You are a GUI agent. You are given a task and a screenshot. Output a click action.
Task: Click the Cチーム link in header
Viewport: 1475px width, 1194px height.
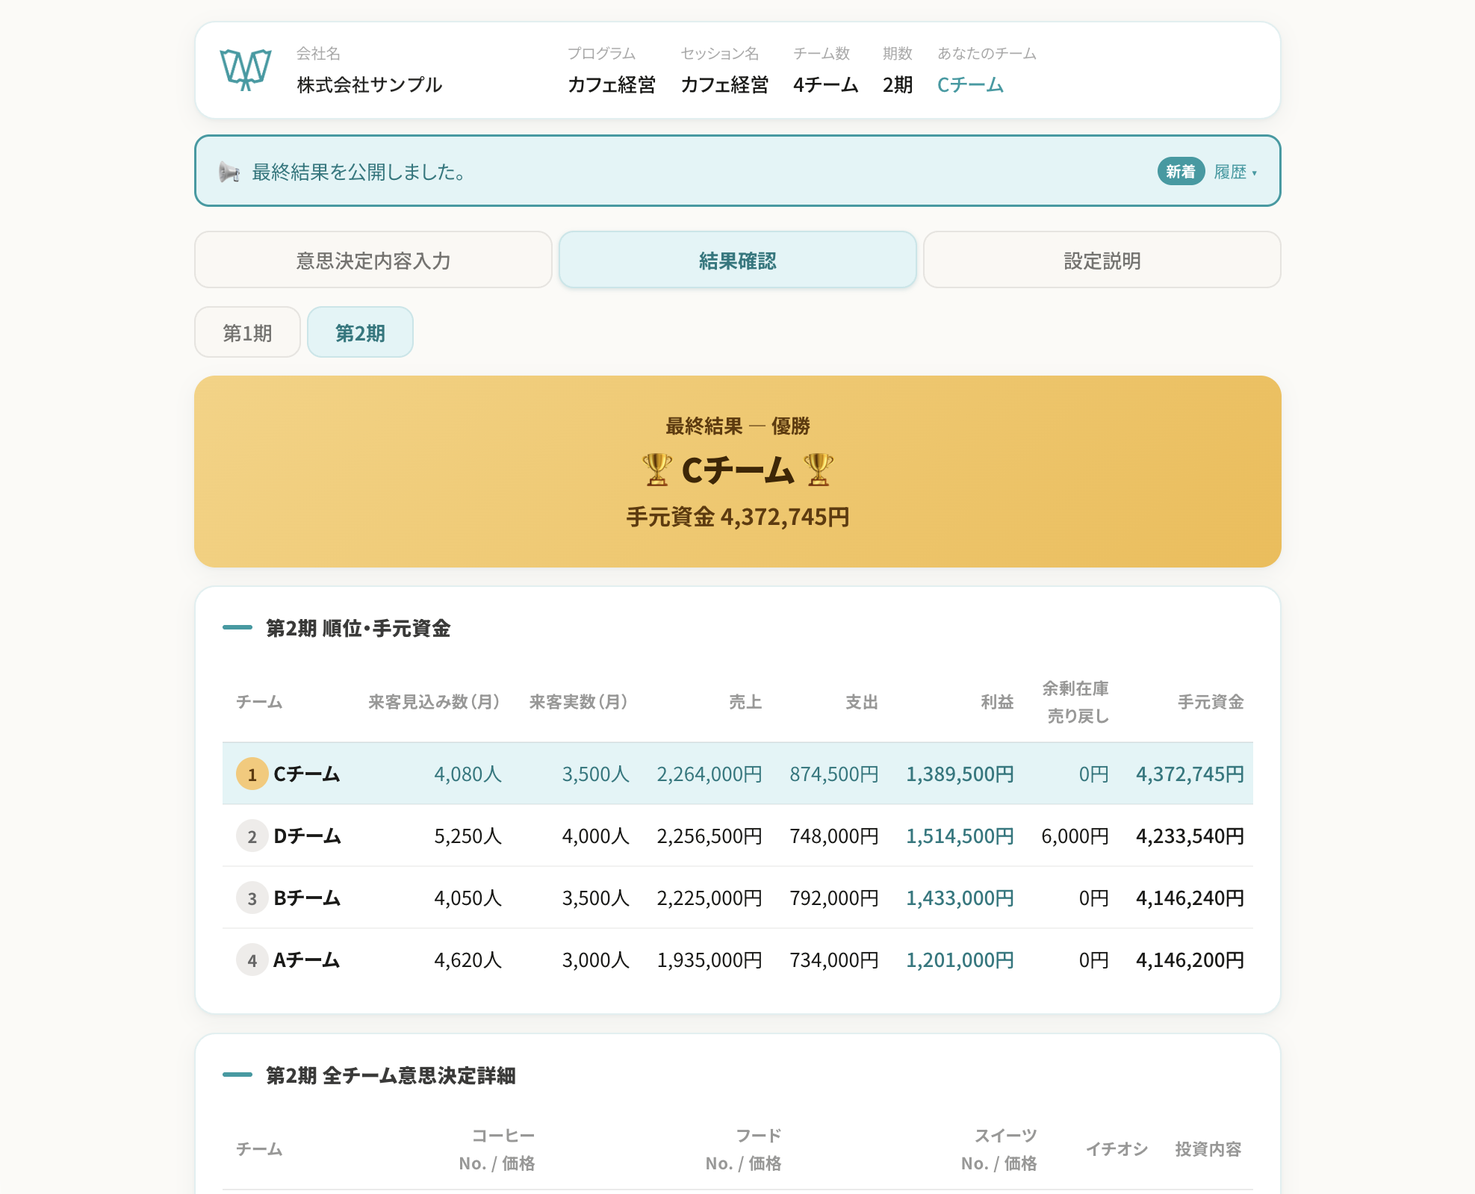point(970,85)
